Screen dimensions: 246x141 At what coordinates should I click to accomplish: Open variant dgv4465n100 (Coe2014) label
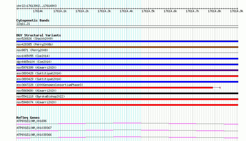coord(34,62)
